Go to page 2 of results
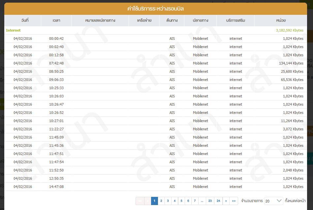The height and width of the screenshot is (210, 313). click(x=161, y=201)
